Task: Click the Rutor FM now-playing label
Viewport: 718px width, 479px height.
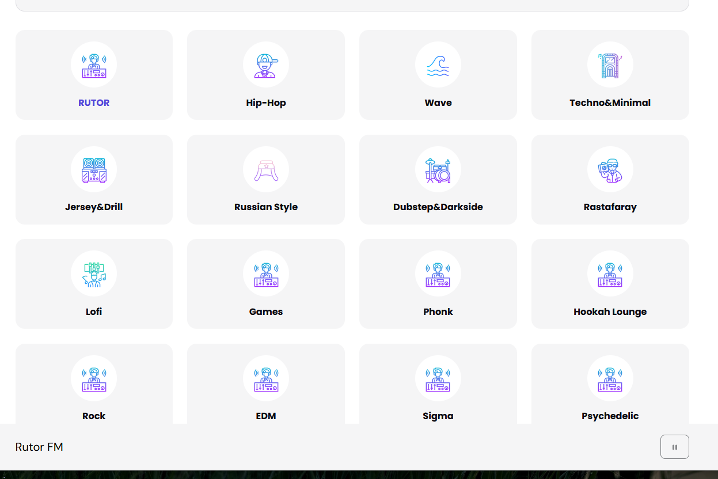Action: [39, 446]
